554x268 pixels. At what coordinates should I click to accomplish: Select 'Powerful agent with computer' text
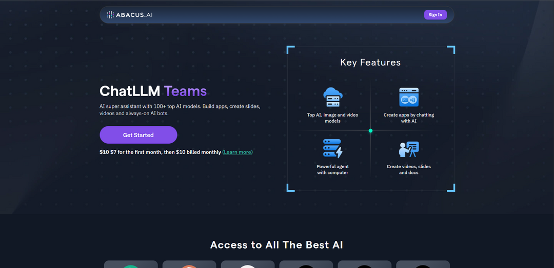pyautogui.click(x=332, y=169)
